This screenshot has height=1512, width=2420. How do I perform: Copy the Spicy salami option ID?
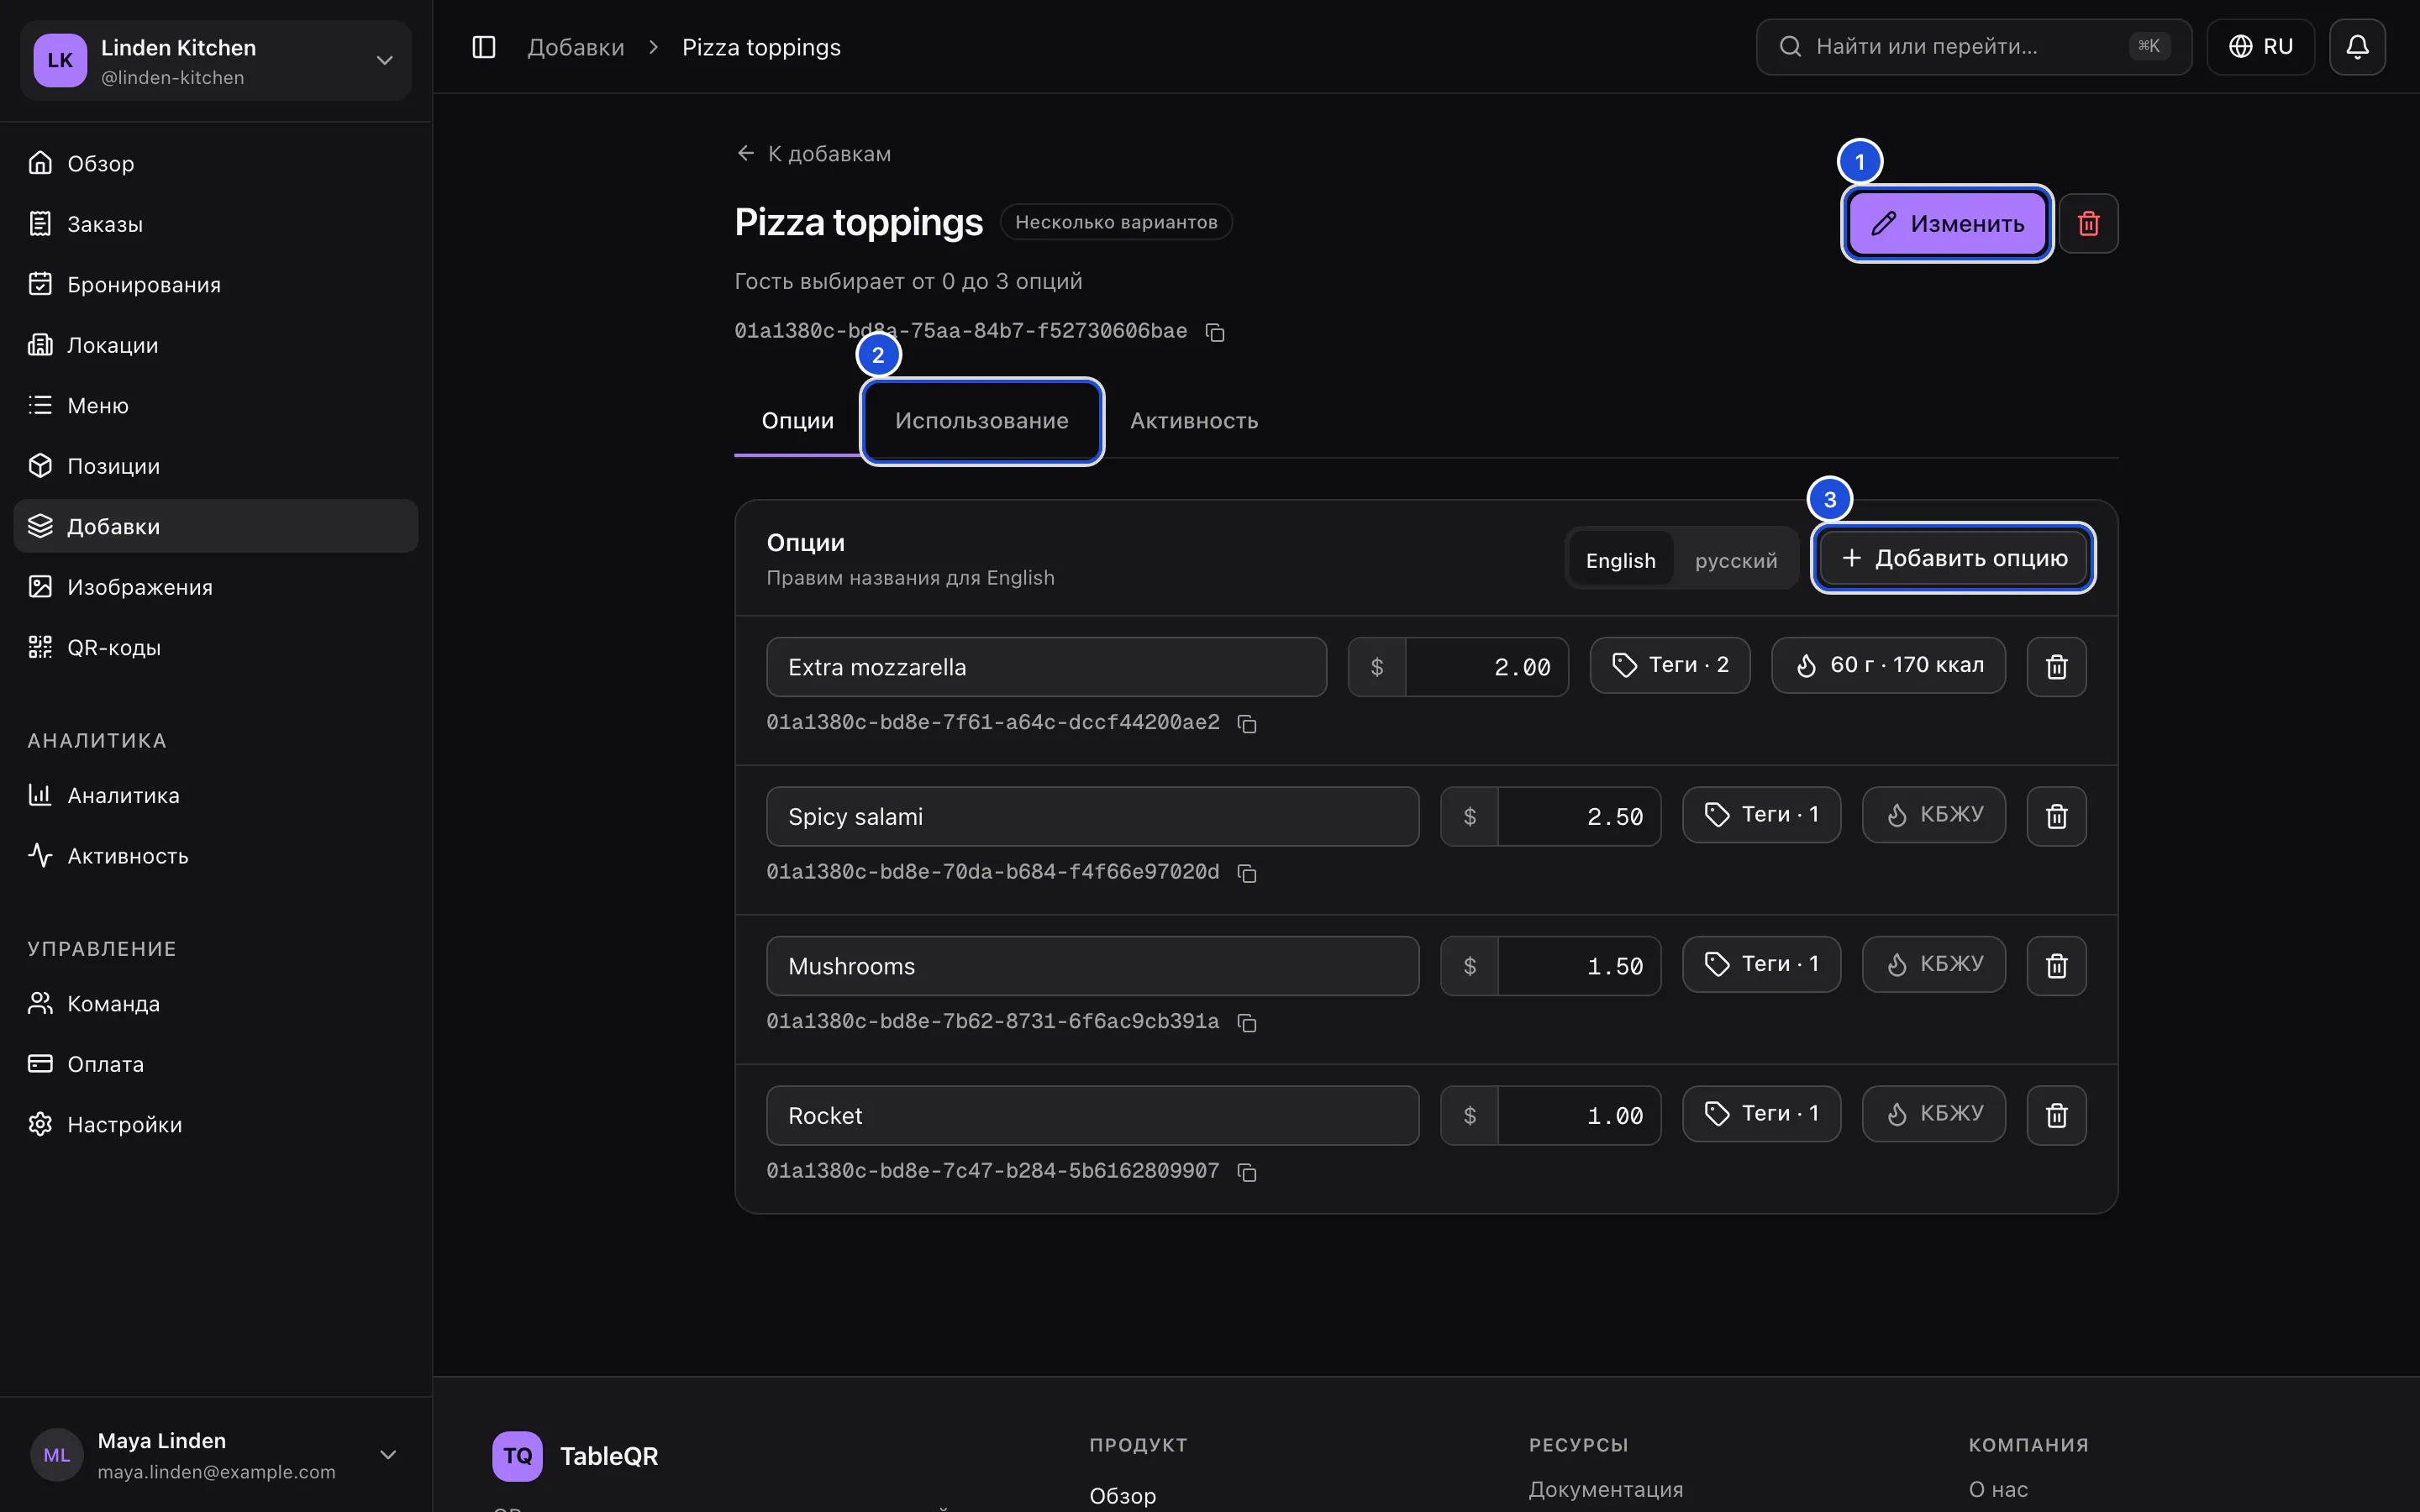tap(1246, 873)
